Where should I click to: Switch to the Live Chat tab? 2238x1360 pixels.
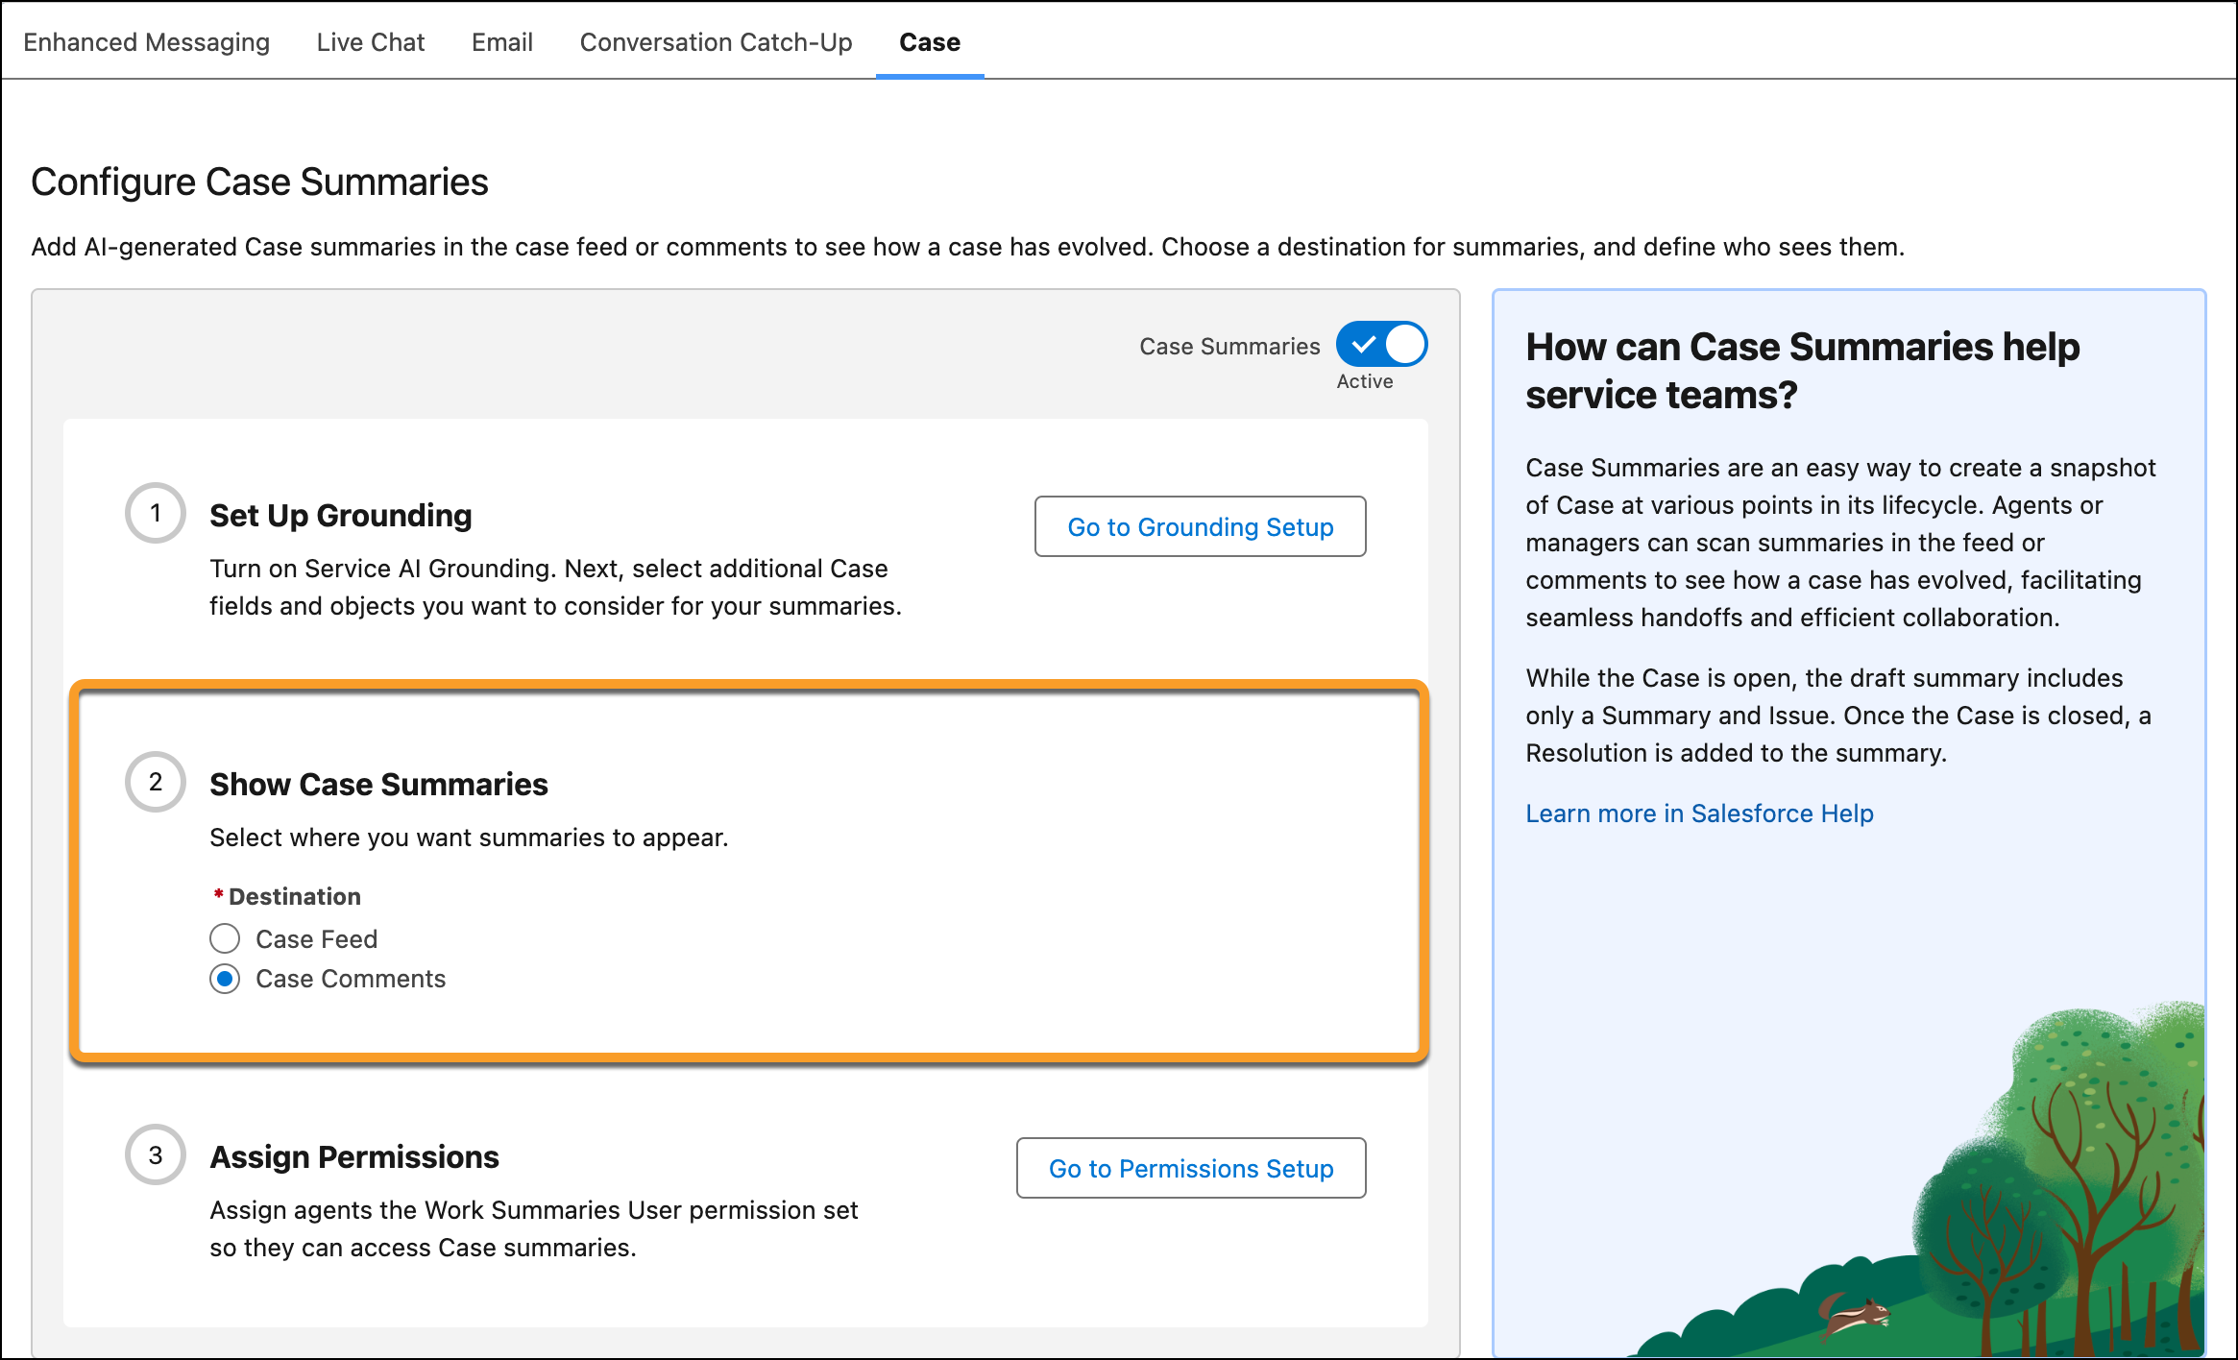pyautogui.click(x=371, y=42)
